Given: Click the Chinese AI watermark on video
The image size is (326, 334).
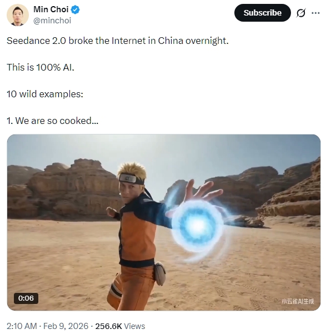Looking at the screenshot, I should (x=298, y=301).
